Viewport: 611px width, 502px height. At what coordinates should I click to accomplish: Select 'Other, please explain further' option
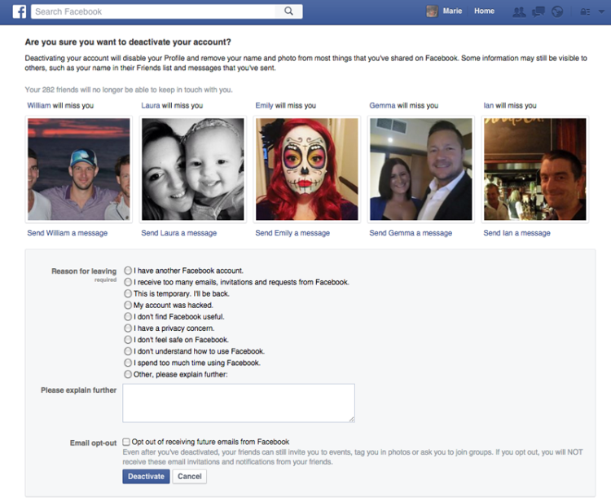(128, 374)
